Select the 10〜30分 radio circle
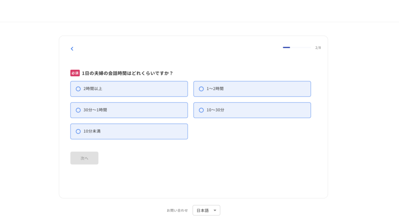 (x=201, y=110)
